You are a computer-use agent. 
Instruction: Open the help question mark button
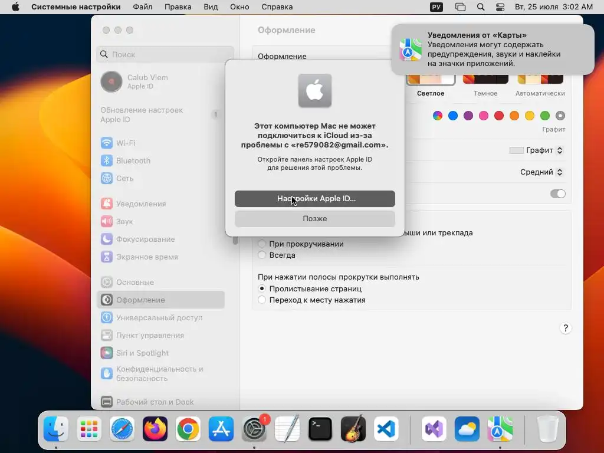565,328
